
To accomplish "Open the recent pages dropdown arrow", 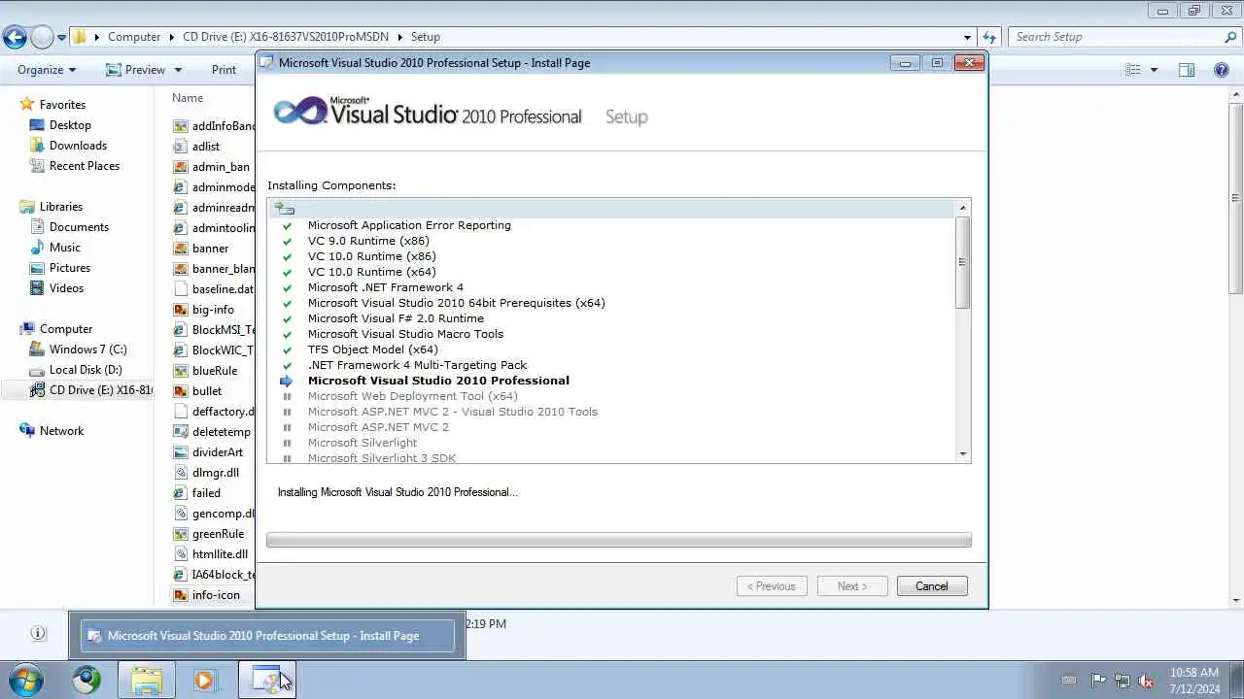I will point(61,38).
